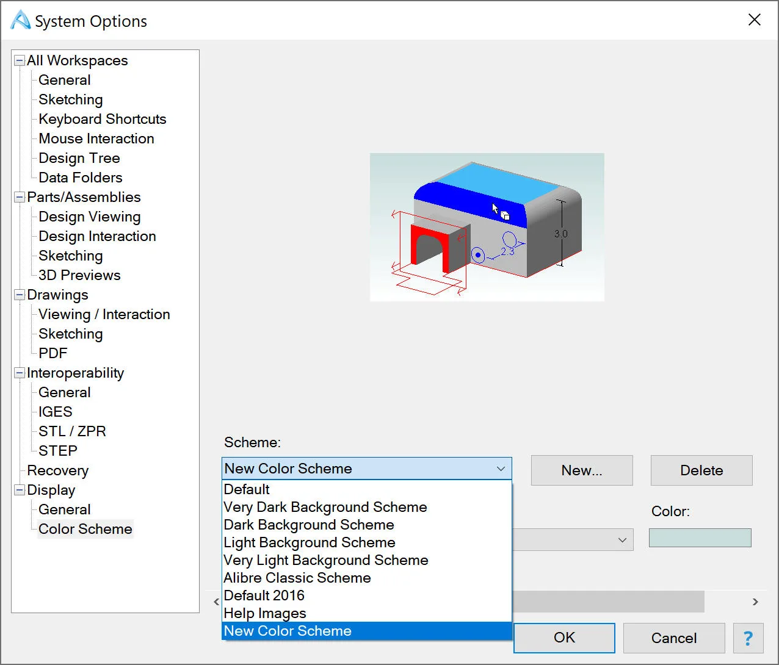The width and height of the screenshot is (779, 665).
Task: Open PDF drawing options
Action: tap(53, 353)
